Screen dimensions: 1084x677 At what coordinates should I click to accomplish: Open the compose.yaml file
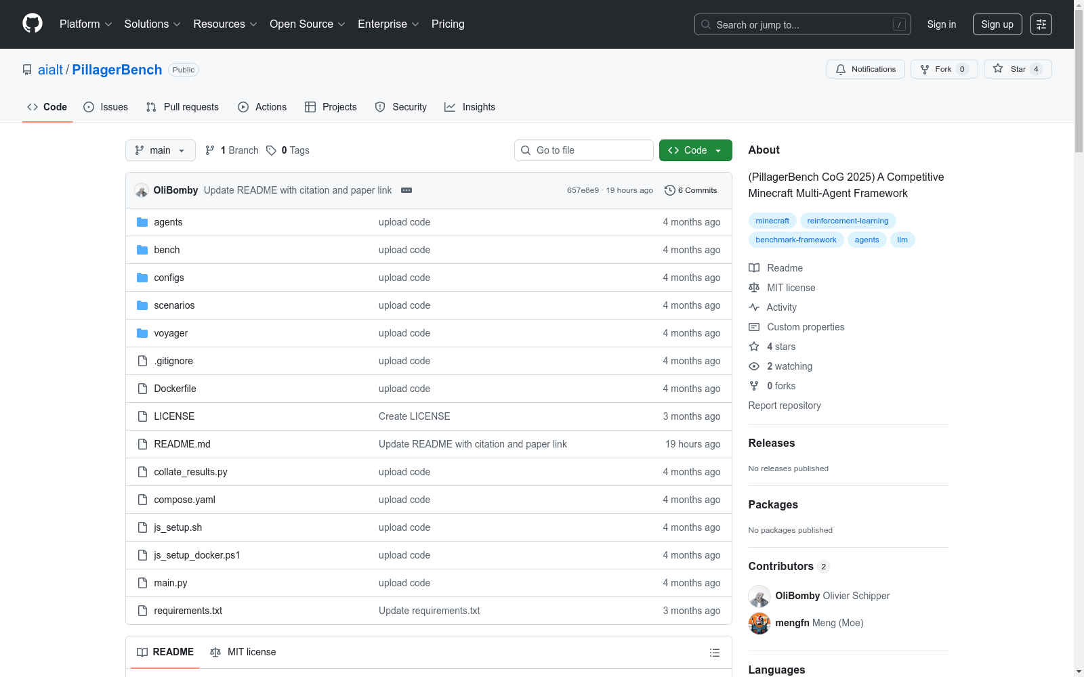click(184, 500)
